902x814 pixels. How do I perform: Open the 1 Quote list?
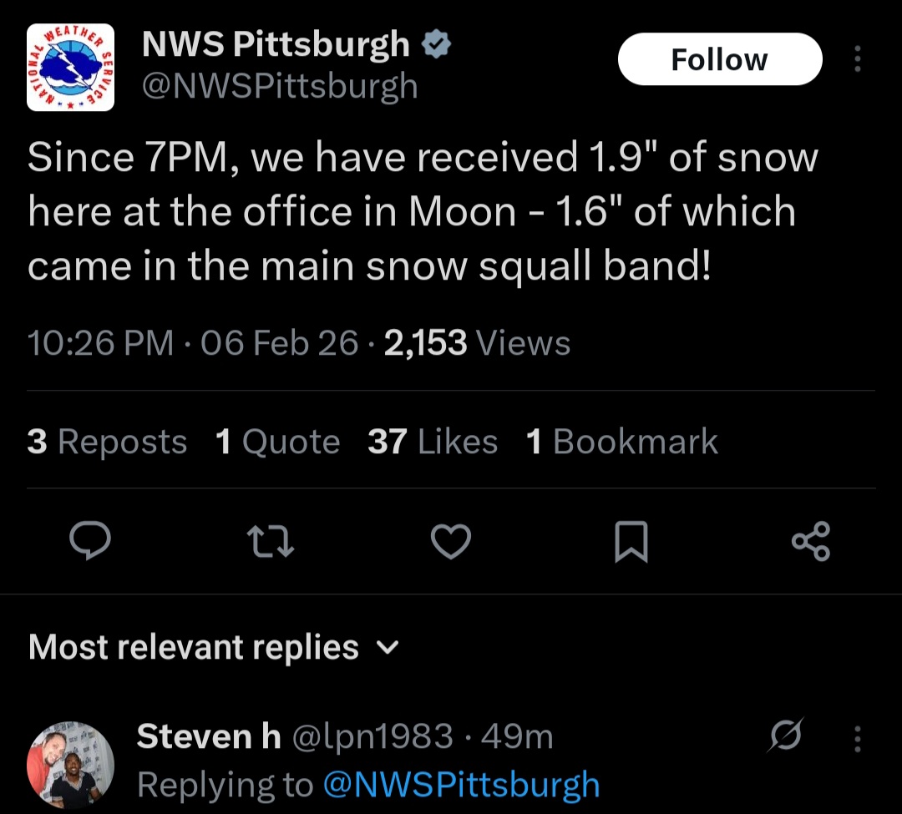[277, 442]
